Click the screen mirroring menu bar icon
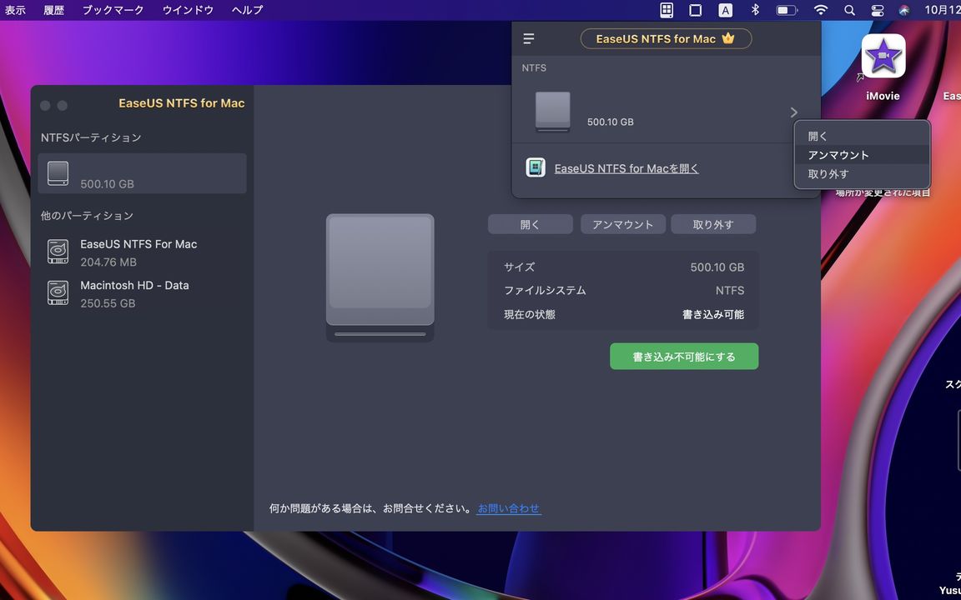The height and width of the screenshot is (600, 961). pyautogui.click(x=696, y=10)
